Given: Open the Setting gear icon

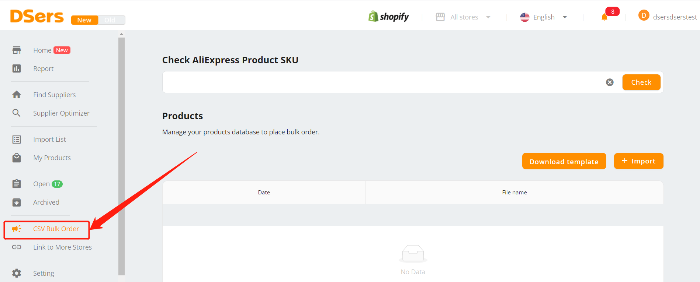Looking at the screenshot, I should pyautogui.click(x=17, y=273).
